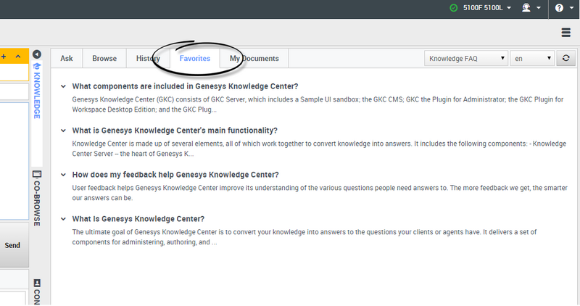Screen dimensions: 580x306
Task: Open the 'en' language dropdown
Action: coord(531,58)
